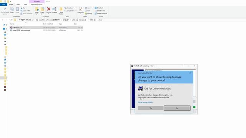
Task: Sort by the Size column header
Action: [75, 24]
